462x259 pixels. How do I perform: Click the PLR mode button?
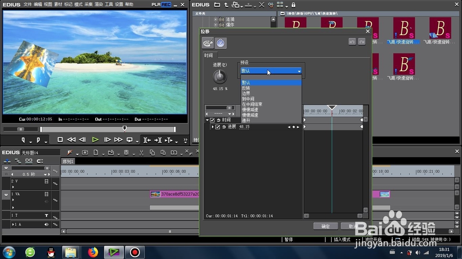coord(156,5)
